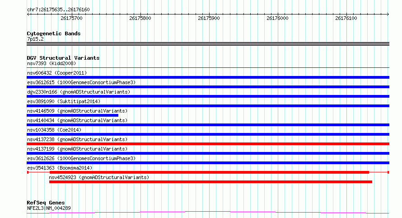Viewport: 402px width, 218px height.
Task: Select the blue nsv4137199 variant bar
Action: coord(208,153)
